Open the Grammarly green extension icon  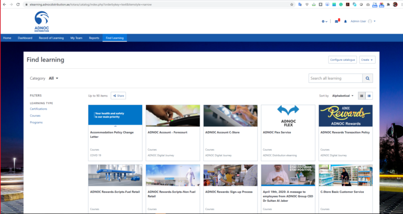pos(341,4)
